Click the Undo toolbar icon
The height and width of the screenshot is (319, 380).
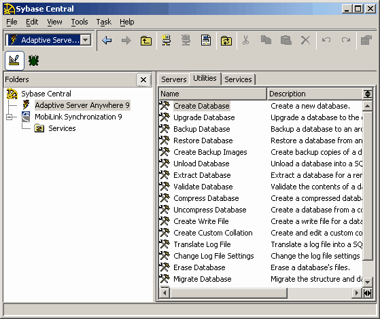(326, 39)
